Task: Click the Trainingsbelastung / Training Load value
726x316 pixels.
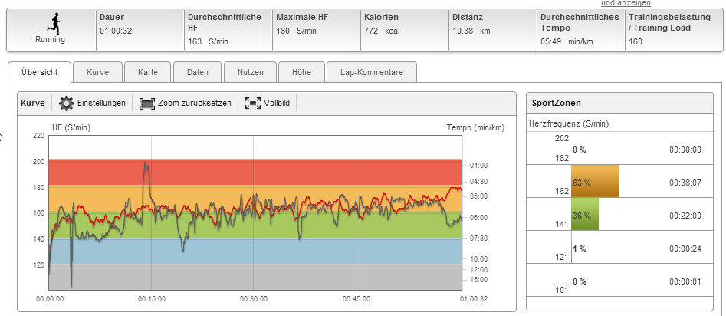Action: coord(636,42)
